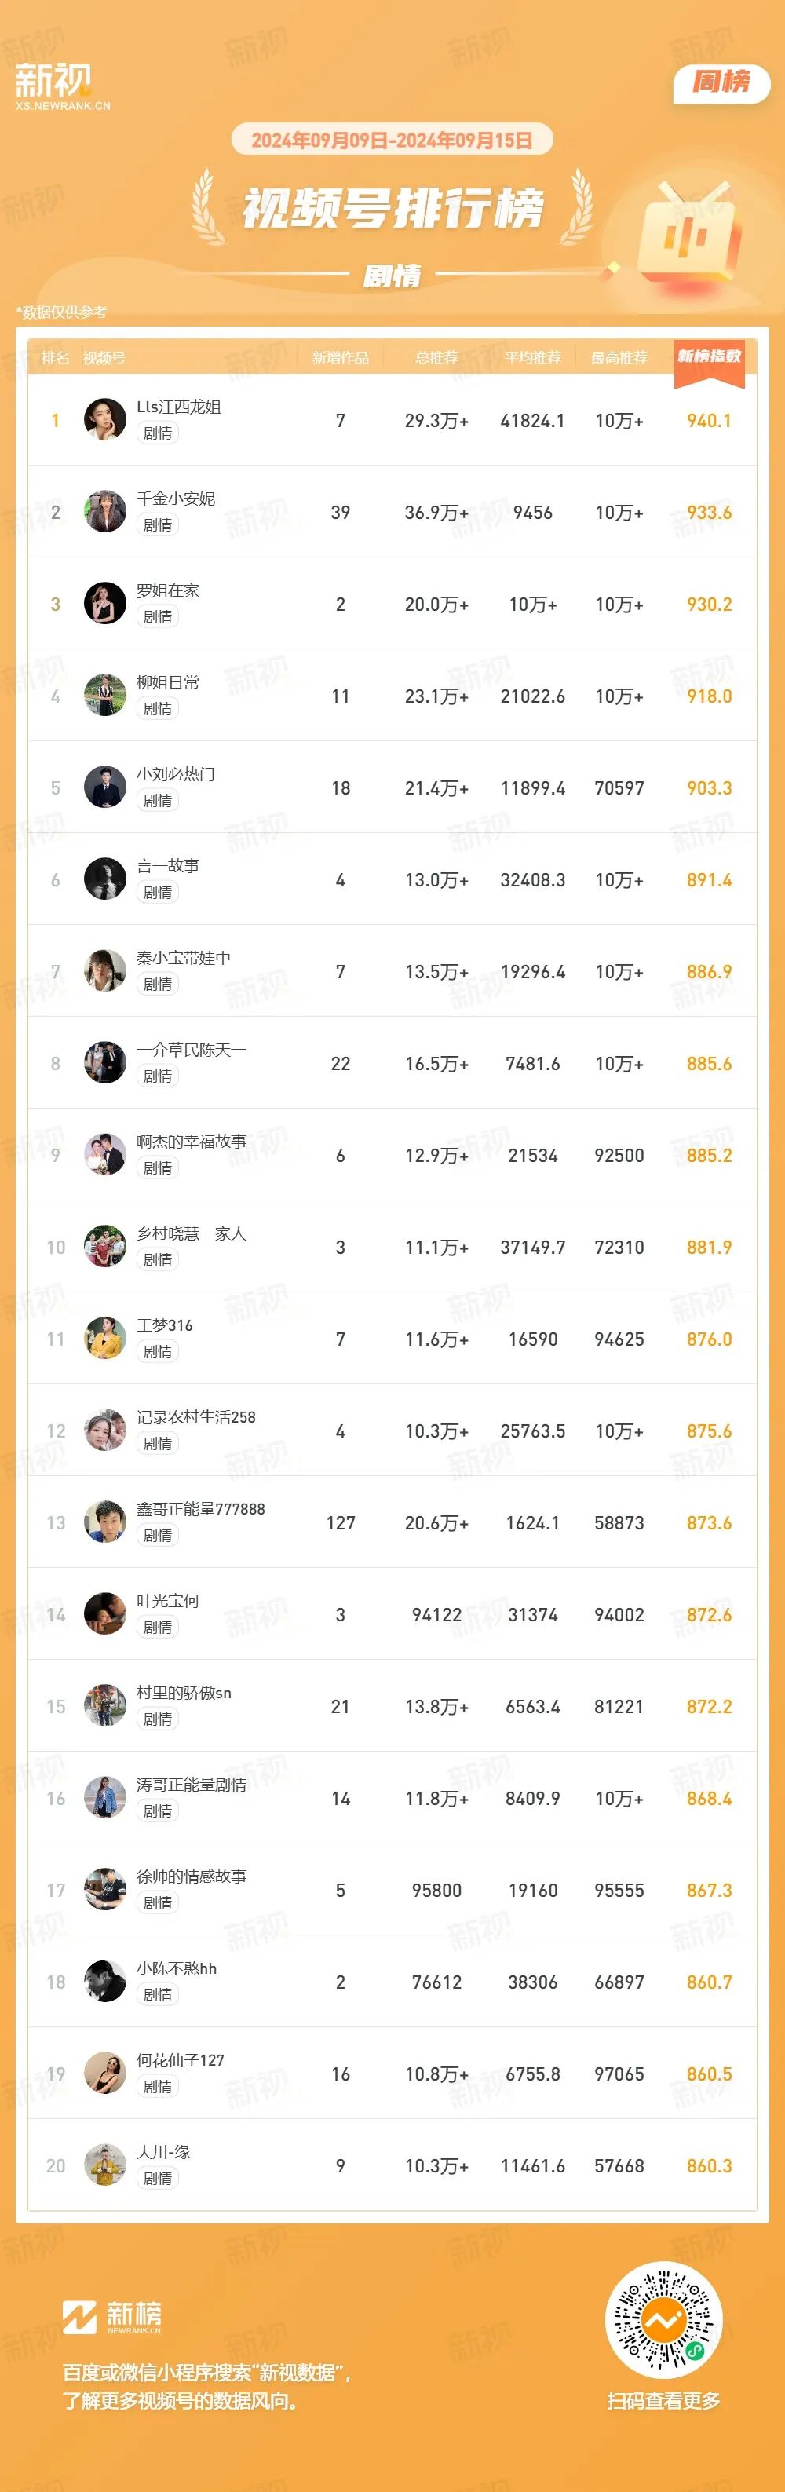
Task: Click the 新榜 logo at bottom
Action: [112, 2317]
